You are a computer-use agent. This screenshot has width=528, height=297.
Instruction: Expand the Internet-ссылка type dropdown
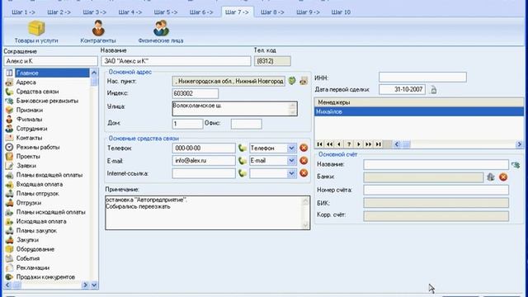291,173
